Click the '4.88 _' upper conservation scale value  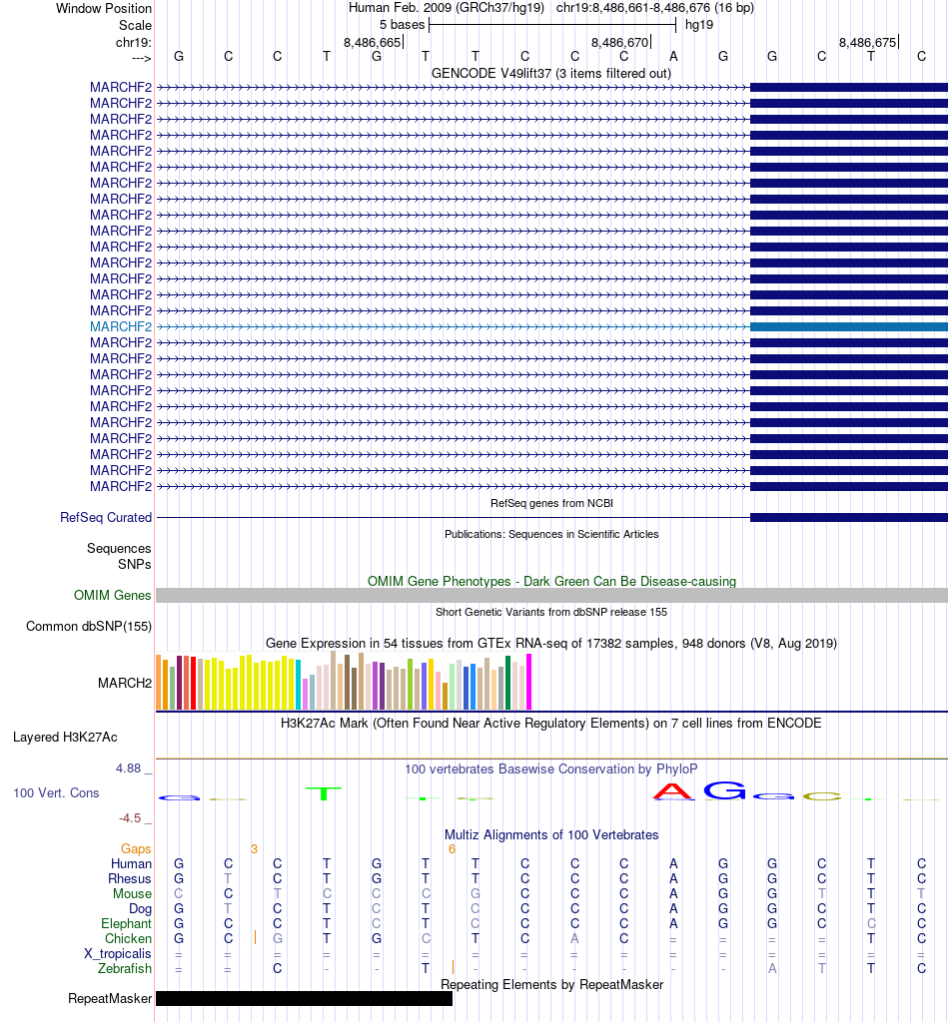[134, 768]
